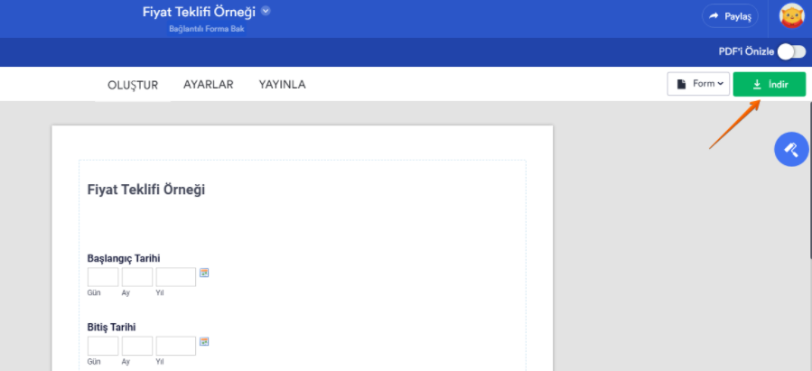Click the paint roller designer icon

pyautogui.click(x=791, y=149)
